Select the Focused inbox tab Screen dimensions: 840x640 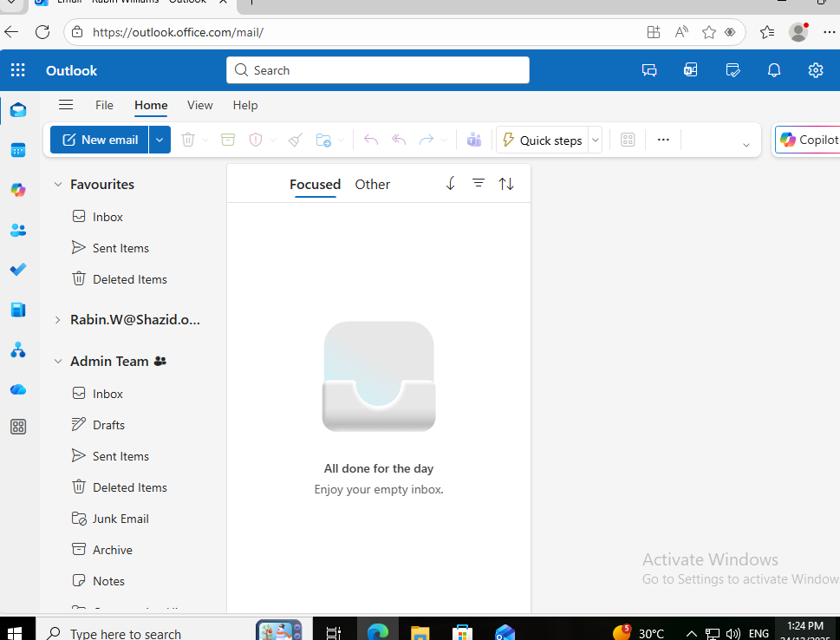pos(315,185)
